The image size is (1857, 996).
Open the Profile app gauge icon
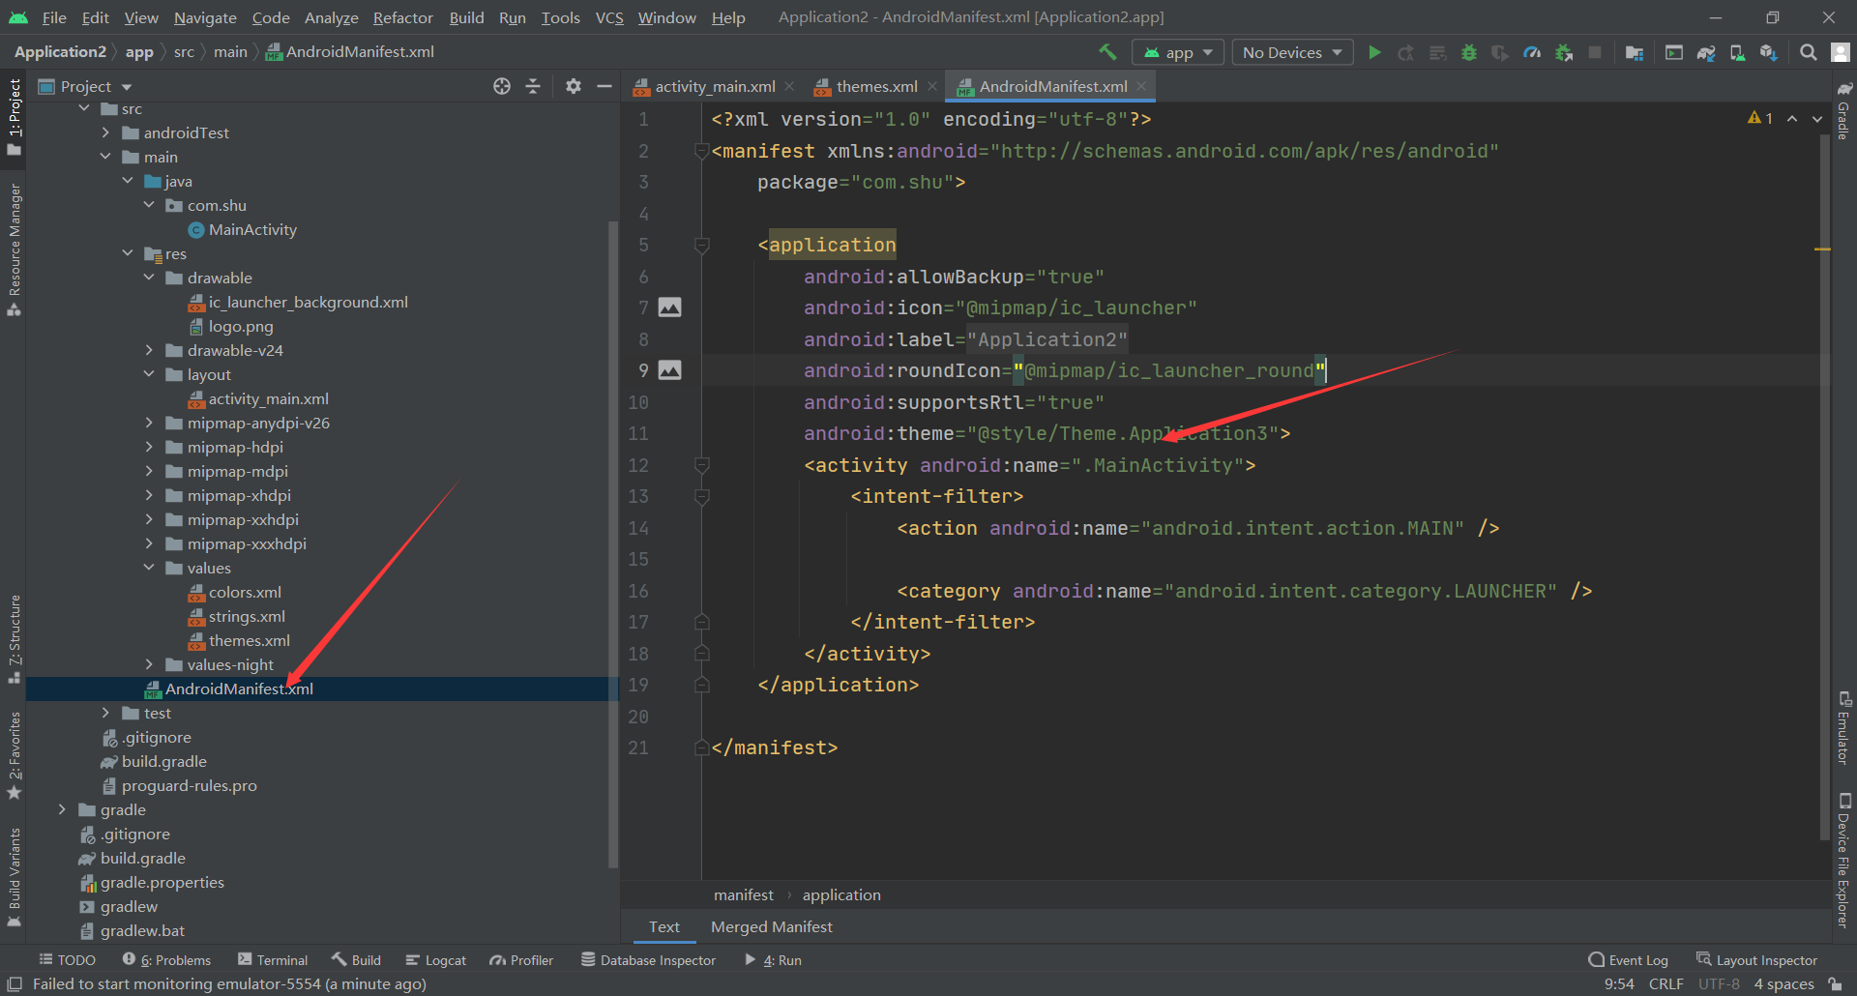pos(1532,52)
